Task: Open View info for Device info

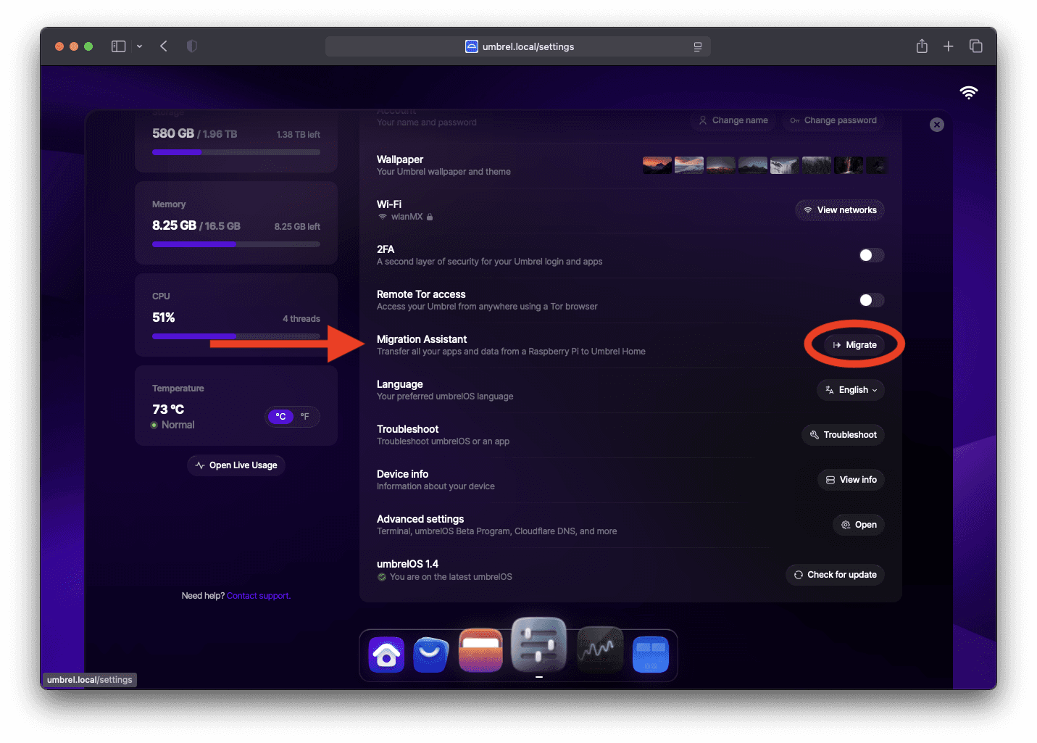Action: (851, 480)
